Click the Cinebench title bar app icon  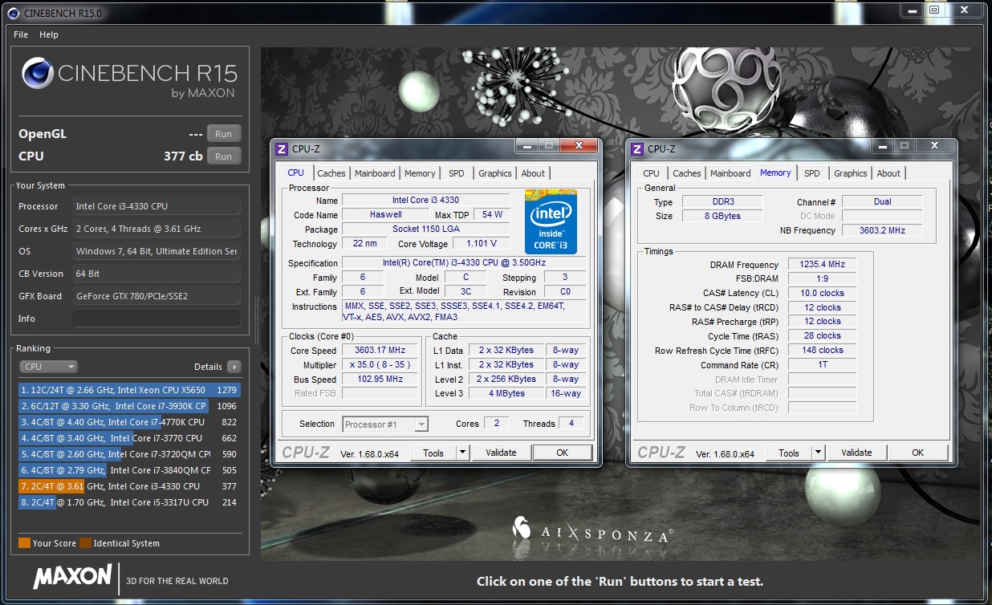[x=13, y=13]
